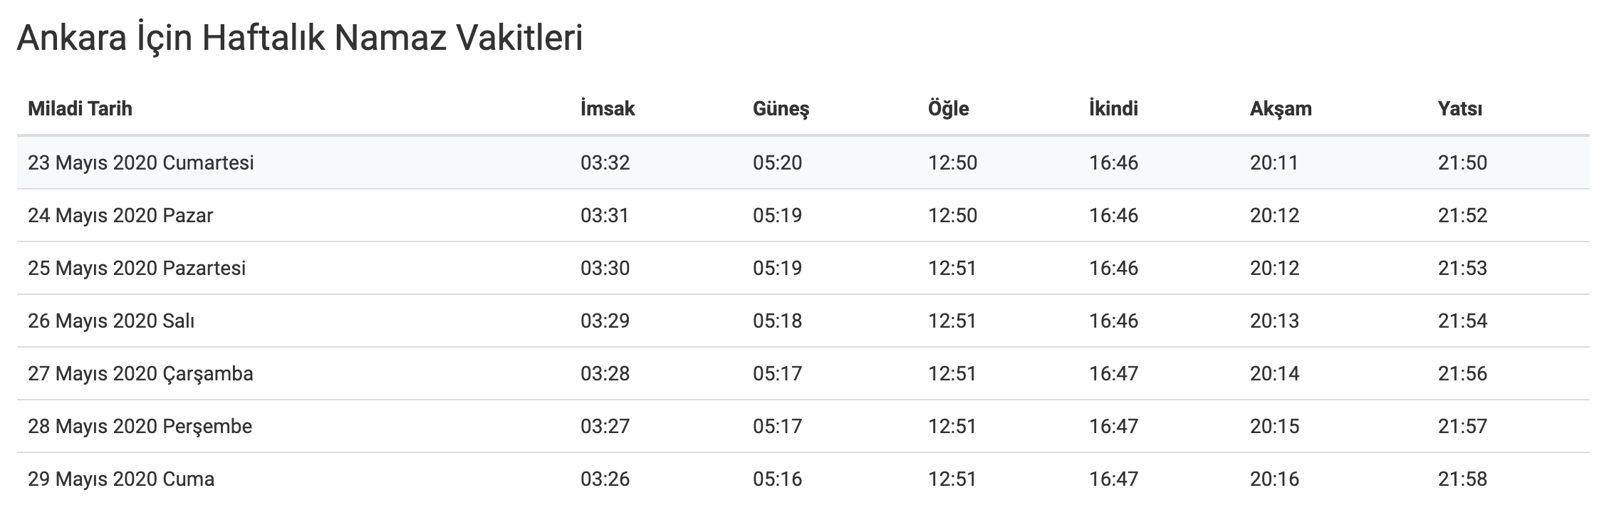
Task: Click the Ankara İçin Haftalık Namaz Vakitleri heading
Action: pyautogui.click(x=300, y=38)
